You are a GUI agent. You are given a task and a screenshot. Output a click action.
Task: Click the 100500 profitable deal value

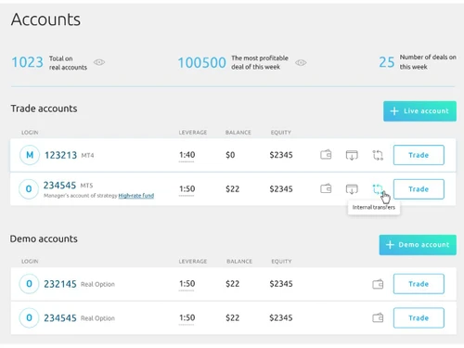201,62
